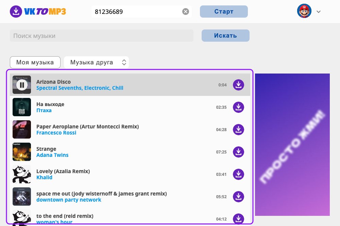340x226 pixels.
Task: Click the space me out track title
Action: pos(101,194)
